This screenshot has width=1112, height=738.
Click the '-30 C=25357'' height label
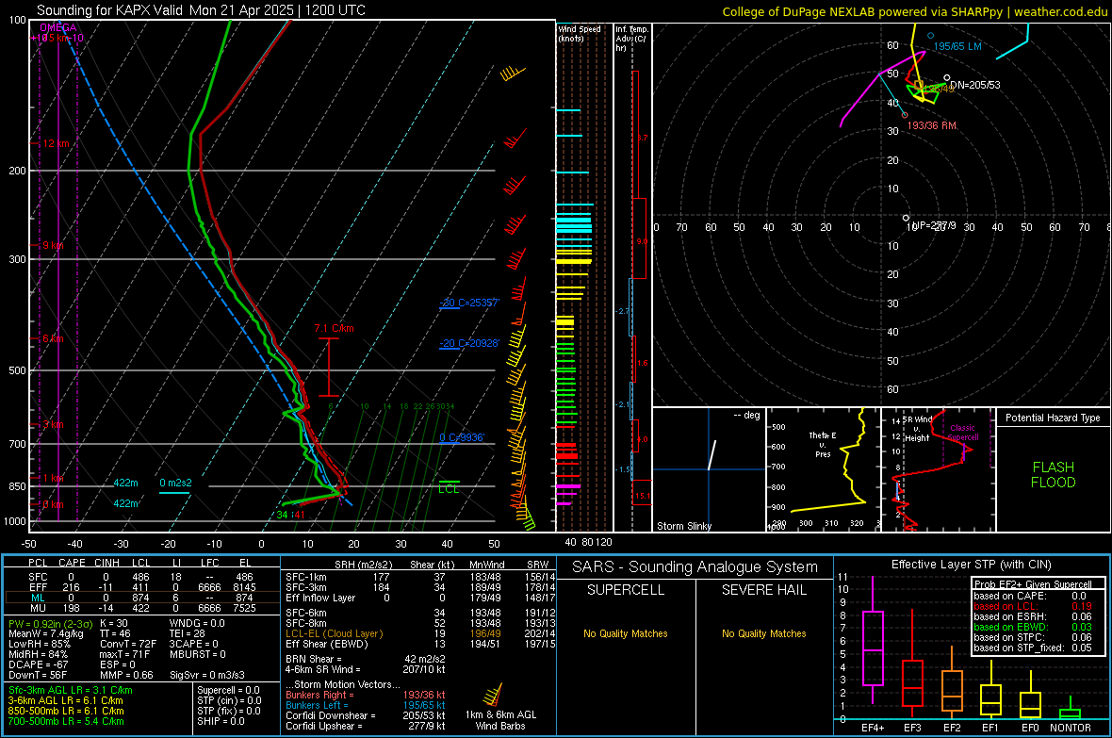click(x=469, y=303)
